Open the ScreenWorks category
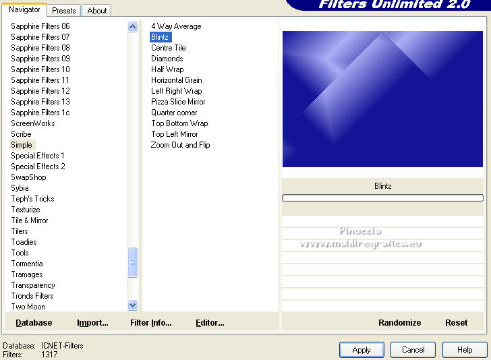 tap(33, 123)
